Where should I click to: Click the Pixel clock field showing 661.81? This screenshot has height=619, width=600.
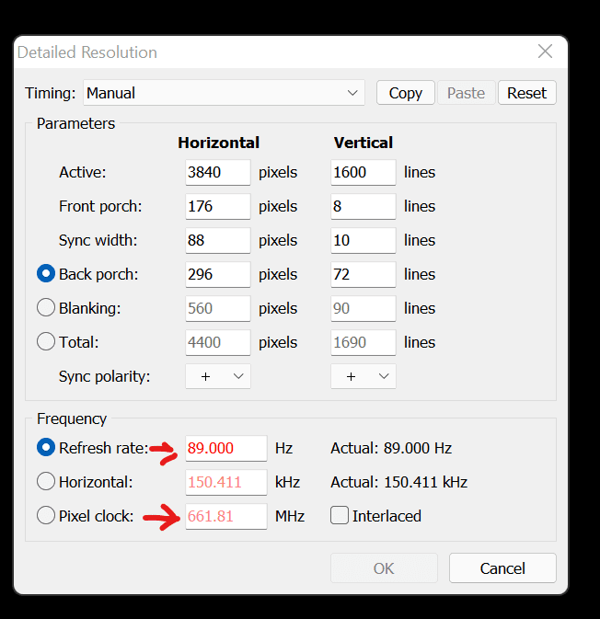[226, 516]
